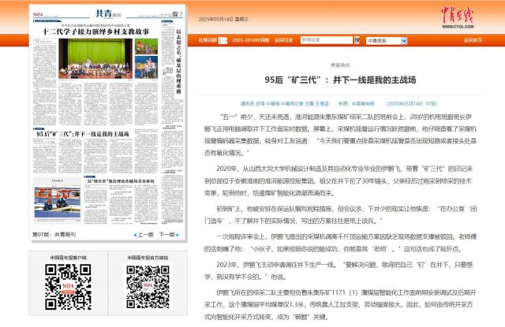Click the 往期回顾 label text
This screenshot has width=505, height=327.
point(207,39)
